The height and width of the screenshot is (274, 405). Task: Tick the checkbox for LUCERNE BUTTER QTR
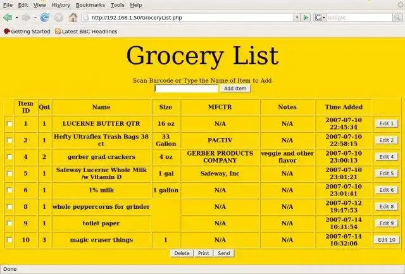click(9, 123)
